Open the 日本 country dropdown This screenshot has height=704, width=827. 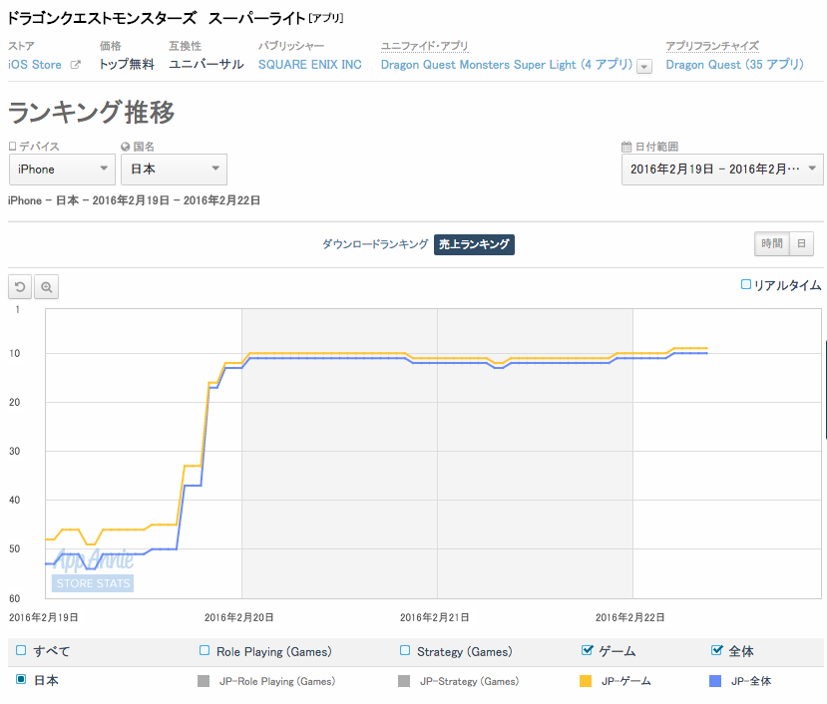pos(174,170)
